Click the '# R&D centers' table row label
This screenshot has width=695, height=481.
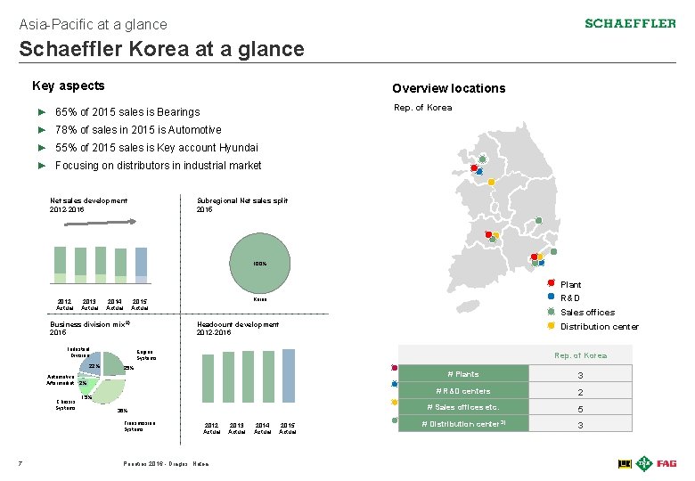tap(463, 391)
